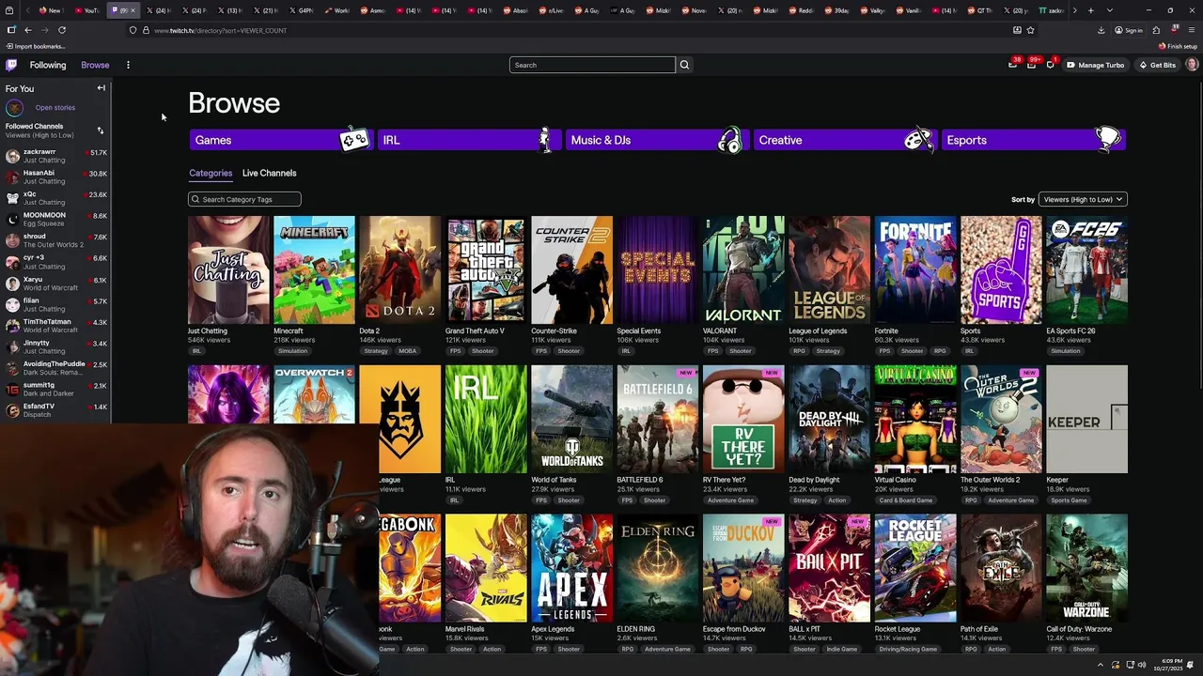Open the browser hamburger application menu
1203x676 pixels.
1191,30
